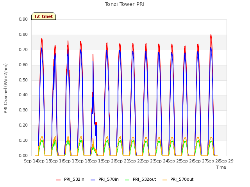The image size is (250, 187).
Task: Click the TZ_tmet annotation label
Action: [x=43, y=16]
